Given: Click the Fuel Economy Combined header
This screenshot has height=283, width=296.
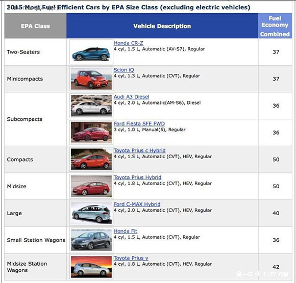Looking at the screenshot, I should pos(275,26).
